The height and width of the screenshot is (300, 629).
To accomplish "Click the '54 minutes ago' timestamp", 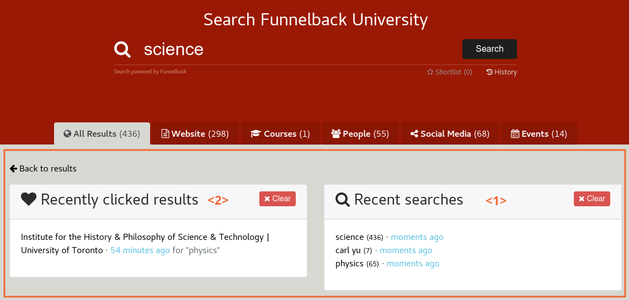I will (x=140, y=250).
